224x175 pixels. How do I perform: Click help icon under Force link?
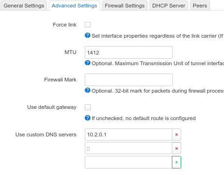point(88,35)
